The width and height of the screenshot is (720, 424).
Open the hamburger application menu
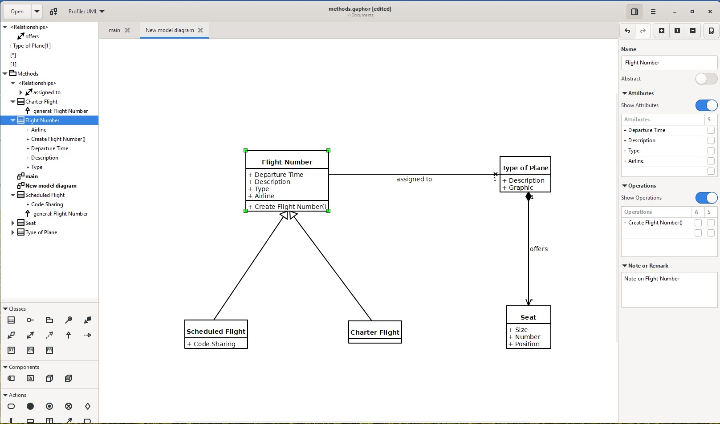pos(653,12)
